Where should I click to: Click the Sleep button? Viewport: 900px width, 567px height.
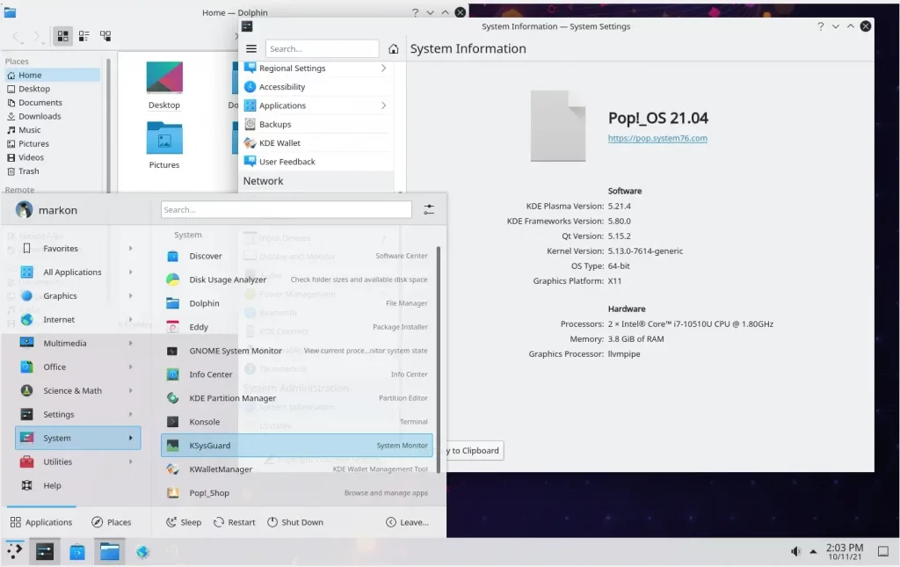click(184, 522)
